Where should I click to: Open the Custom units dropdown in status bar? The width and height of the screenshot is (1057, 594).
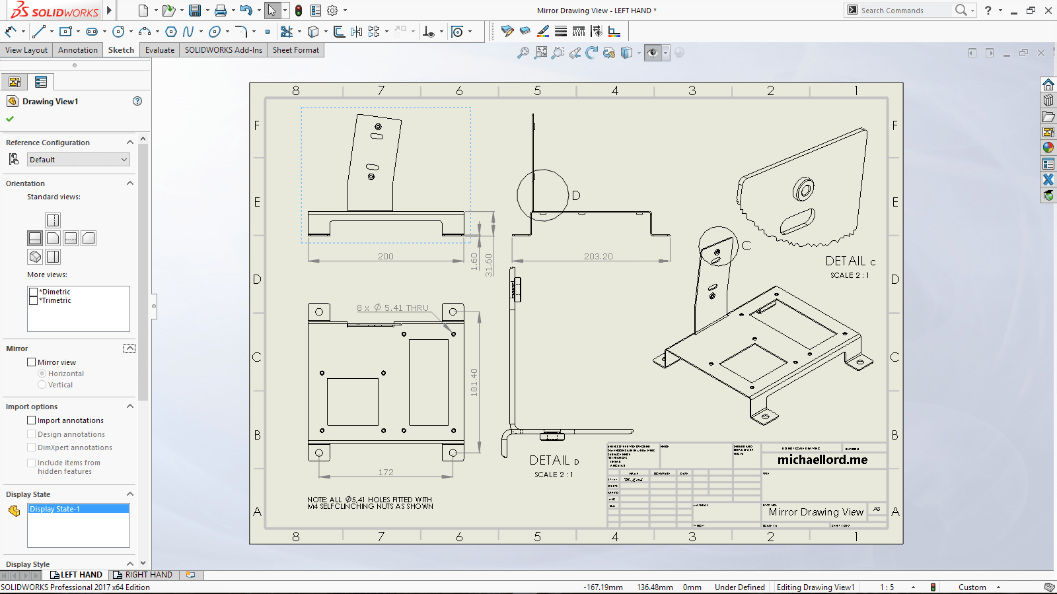(998, 587)
